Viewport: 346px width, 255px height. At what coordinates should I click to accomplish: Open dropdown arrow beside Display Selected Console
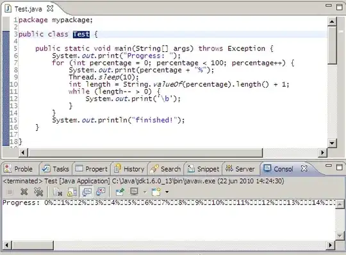(x=145, y=192)
